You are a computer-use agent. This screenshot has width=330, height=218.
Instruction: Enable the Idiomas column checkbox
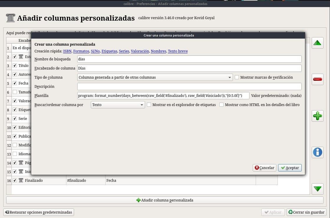click(x=15, y=154)
